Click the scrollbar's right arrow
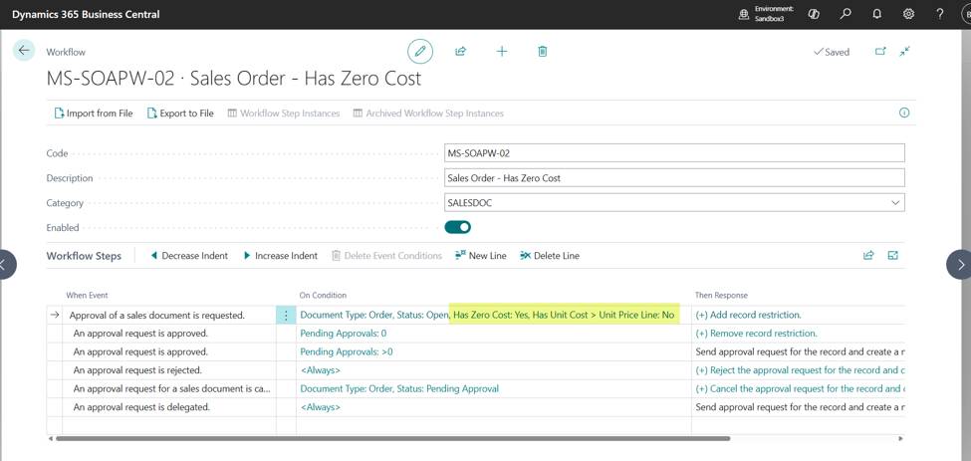Screen dimensions: 971x461 pyautogui.click(x=901, y=439)
